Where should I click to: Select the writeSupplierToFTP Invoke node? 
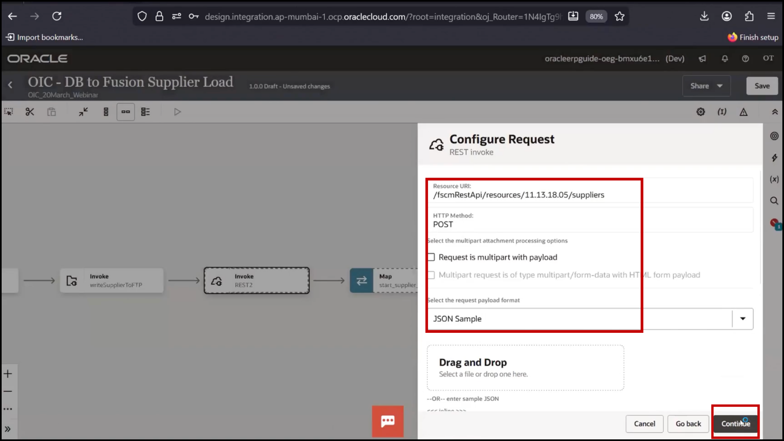pos(111,281)
